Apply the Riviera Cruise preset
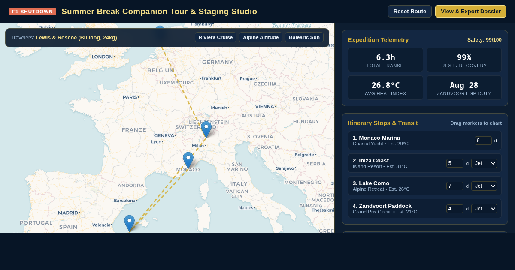The image size is (515, 270). click(x=215, y=37)
